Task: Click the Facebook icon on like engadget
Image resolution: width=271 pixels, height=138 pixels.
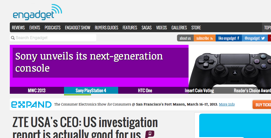Action: 238,38
